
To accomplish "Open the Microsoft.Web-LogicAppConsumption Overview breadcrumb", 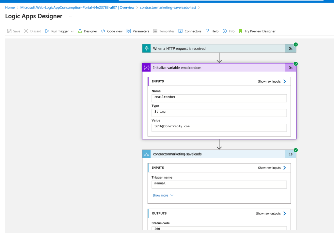I will click(77, 8).
